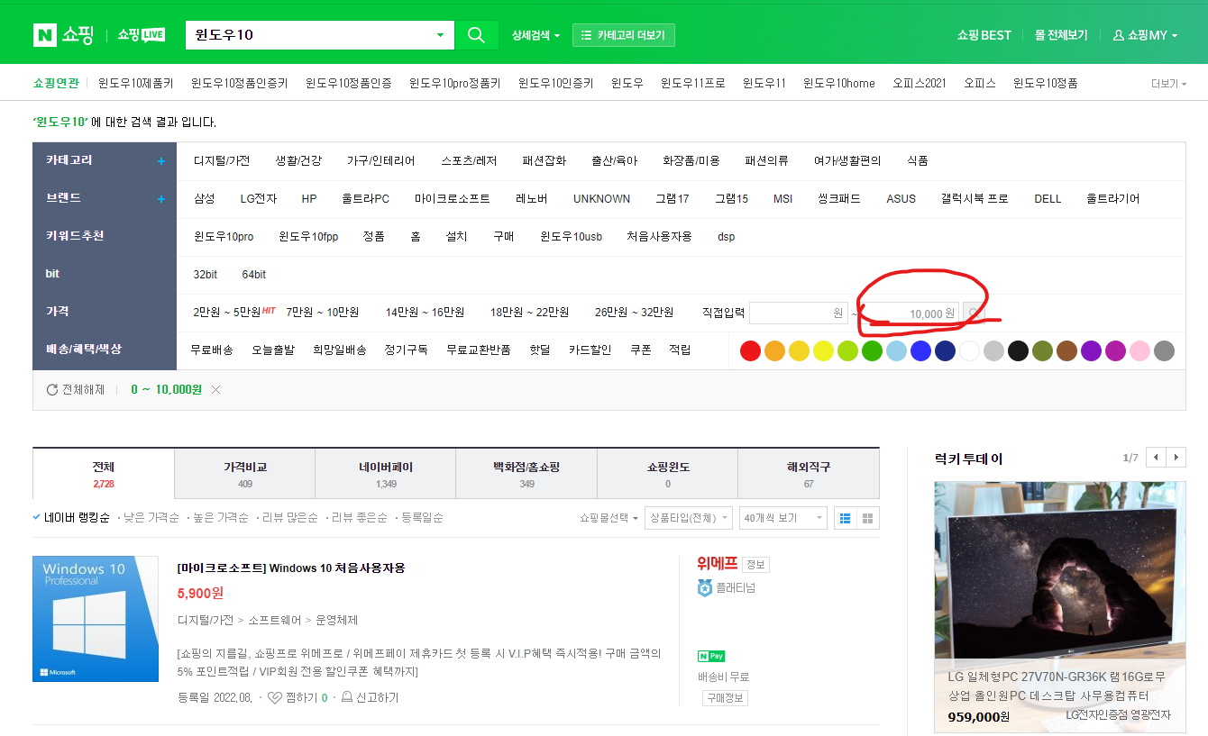Viewport: 1208px width, 736px height.
Task: Switch to the 네이버페이 tab
Action: coord(385,474)
